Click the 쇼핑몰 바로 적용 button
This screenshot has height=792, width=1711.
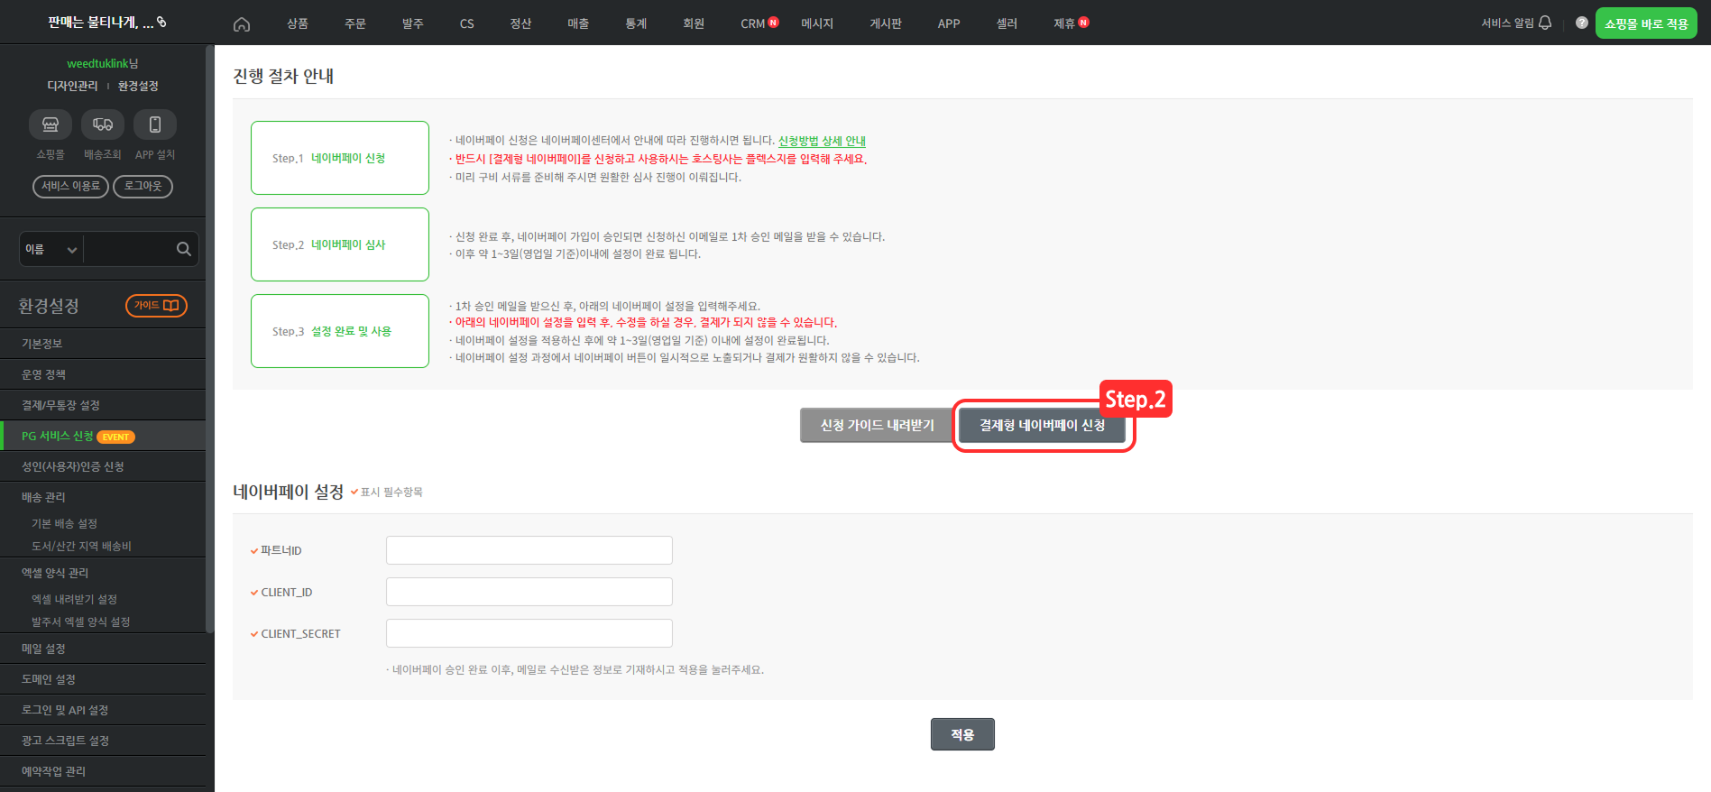(x=1646, y=23)
